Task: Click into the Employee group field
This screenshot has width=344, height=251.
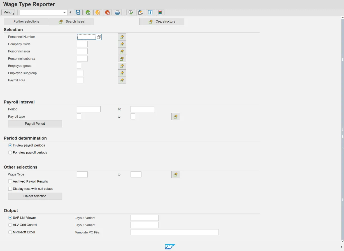Action: click(x=79, y=66)
